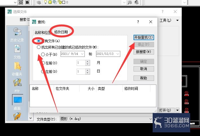Toggle the layer freeze sun icon
Image resolution: width=200 pixels, height=136 pixels.
coord(50,2)
